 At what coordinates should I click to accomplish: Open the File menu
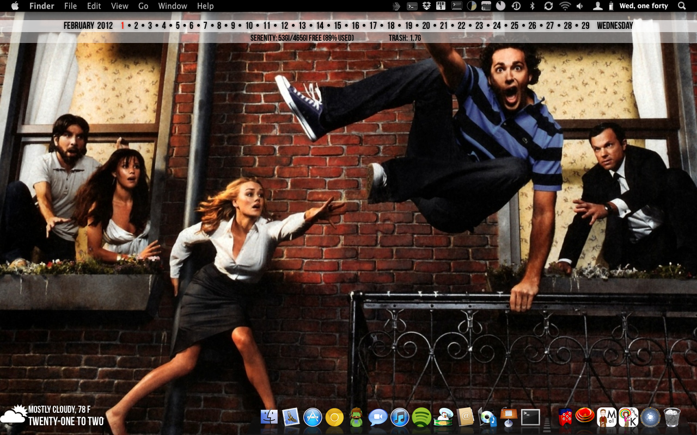[x=70, y=6]
